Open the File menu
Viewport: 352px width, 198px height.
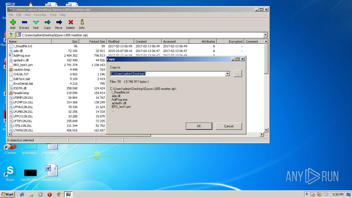[x=11, y=15]
